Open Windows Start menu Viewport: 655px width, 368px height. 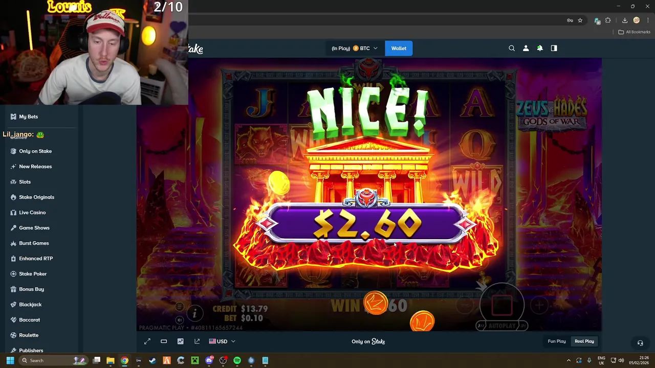pos(10,360)
